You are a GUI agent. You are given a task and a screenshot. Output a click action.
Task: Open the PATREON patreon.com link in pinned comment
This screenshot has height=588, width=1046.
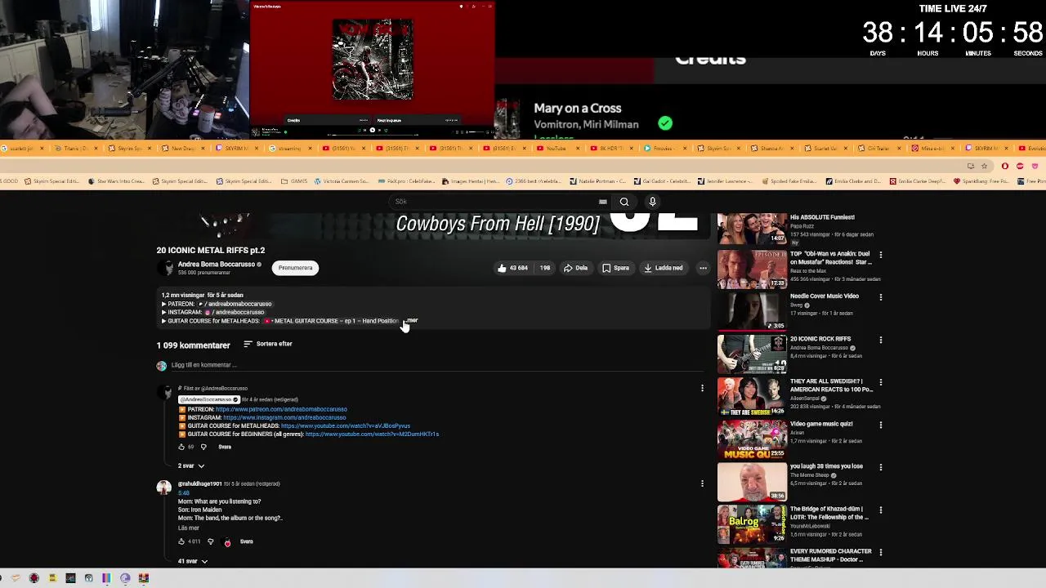[x=281, y=409]
